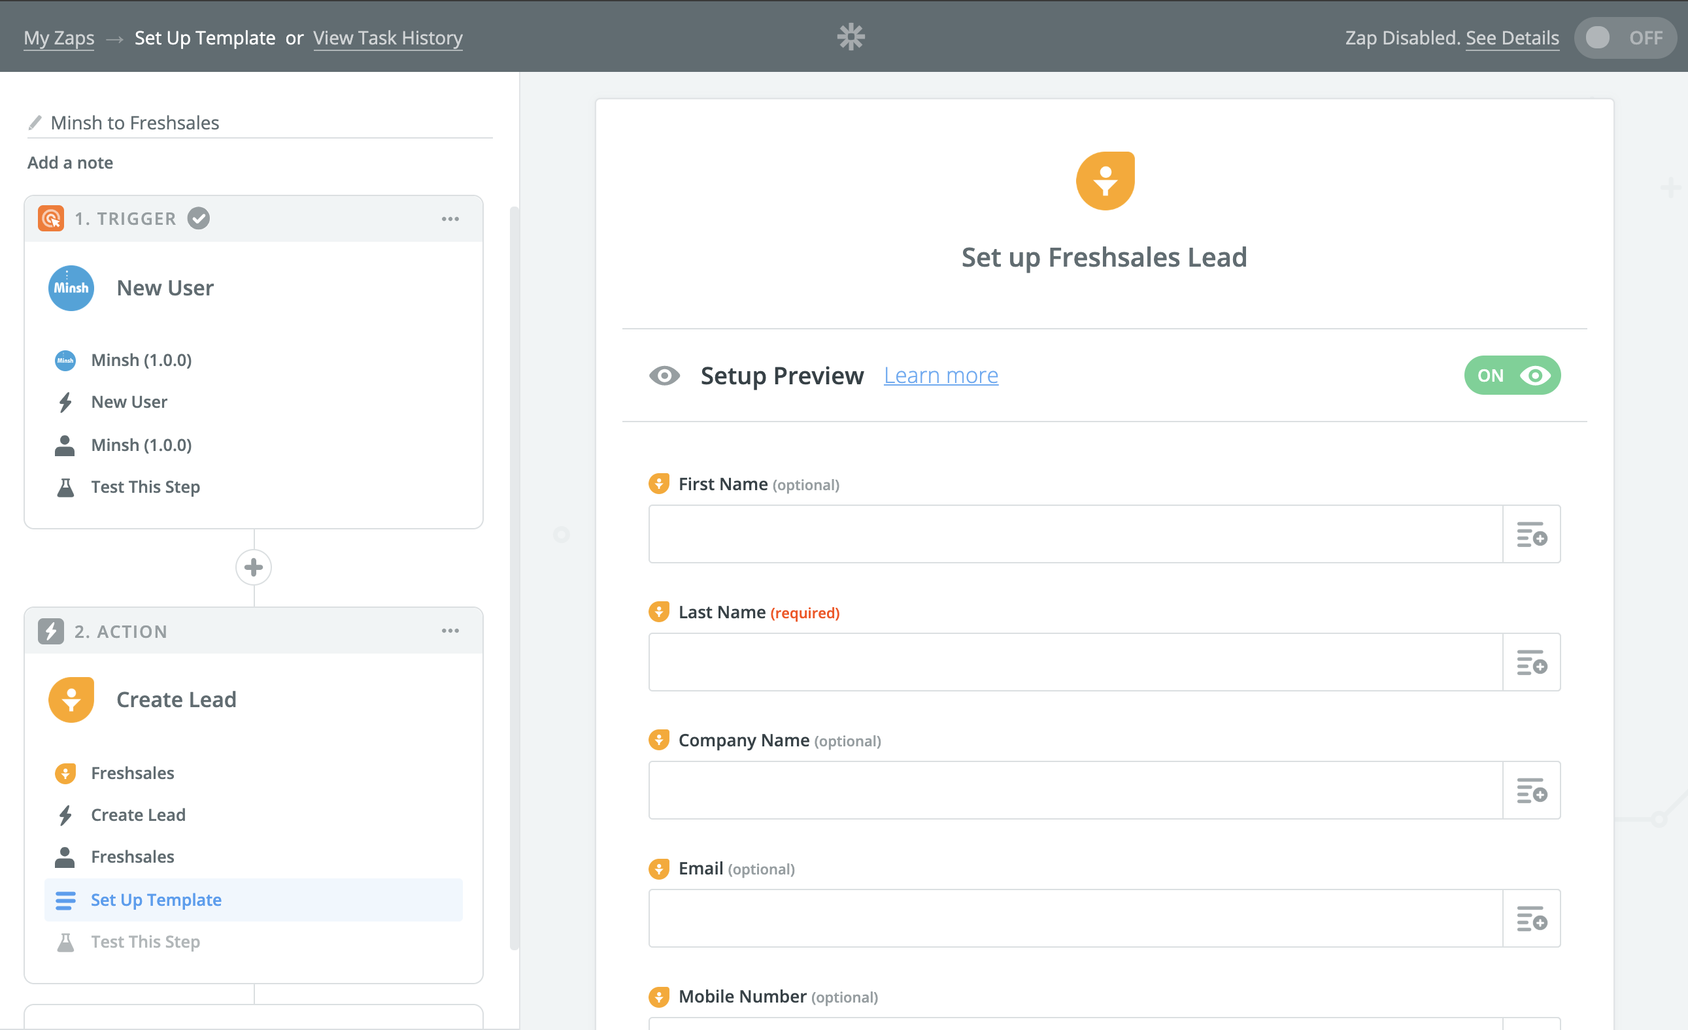
Task: Click Set Up Template in the breadcrumb
Action: click(205, 38)
